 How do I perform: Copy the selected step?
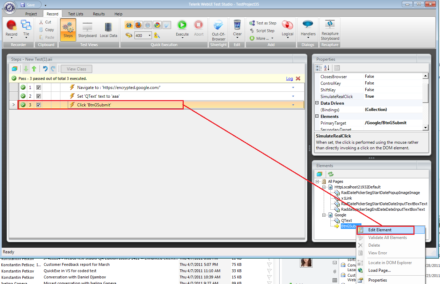pos(46,30)
